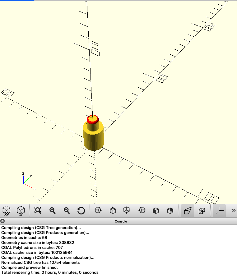Switch to the Bottom view cube icon
The height and width of the screenshot is (280, 237).
127,210
